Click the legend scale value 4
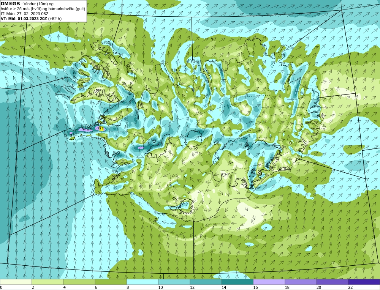The height and width of the screenshot is (290, 380). [65, 287]
